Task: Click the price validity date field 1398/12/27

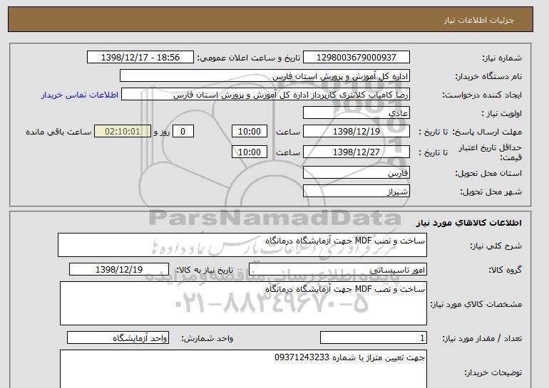Action: coord(356,152)
